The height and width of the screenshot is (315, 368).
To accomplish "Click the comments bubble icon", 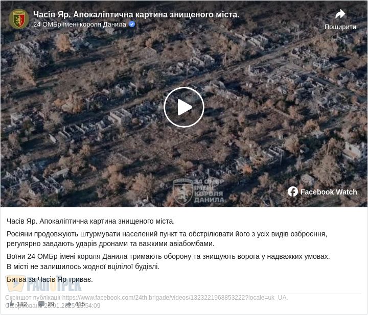I will tap(41, 304).
